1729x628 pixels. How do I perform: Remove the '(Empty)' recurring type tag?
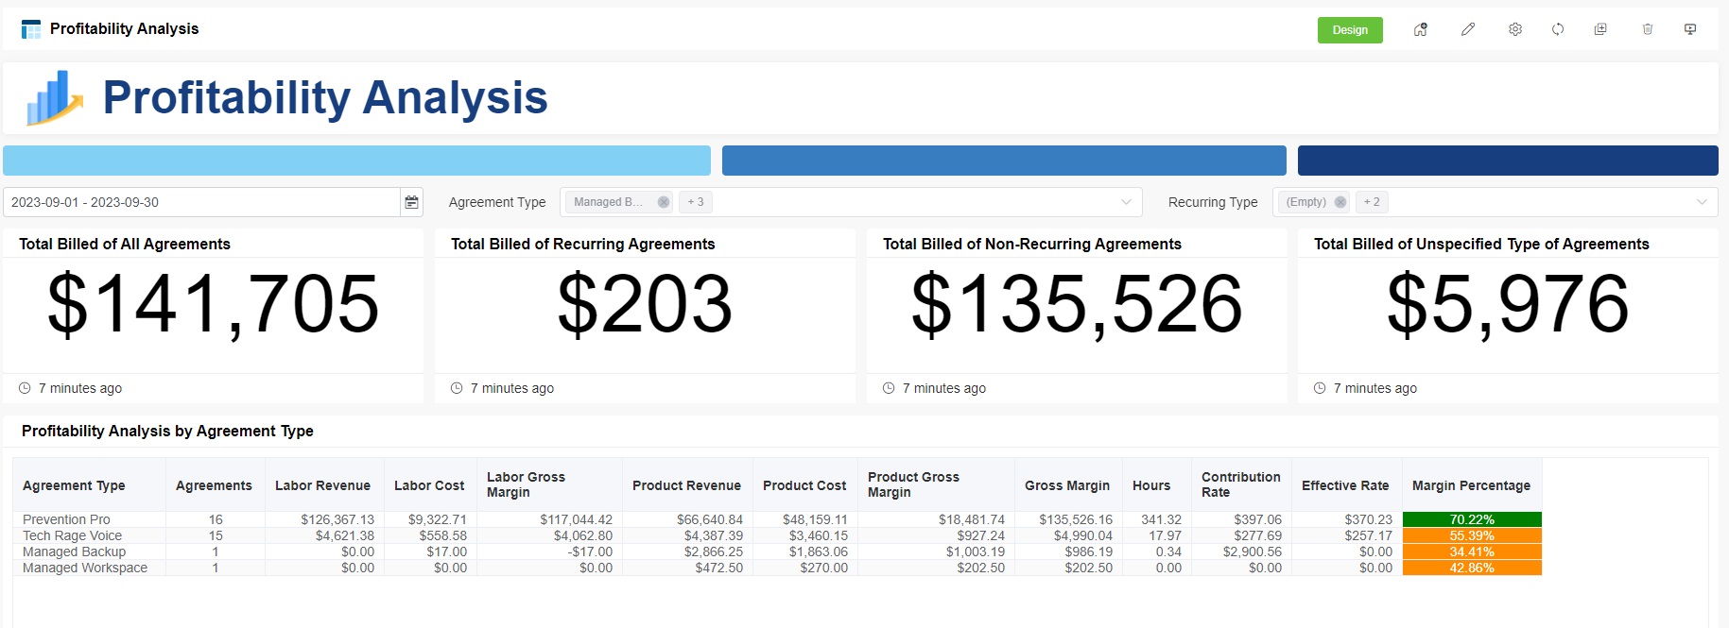click(x=1340, y=202)
